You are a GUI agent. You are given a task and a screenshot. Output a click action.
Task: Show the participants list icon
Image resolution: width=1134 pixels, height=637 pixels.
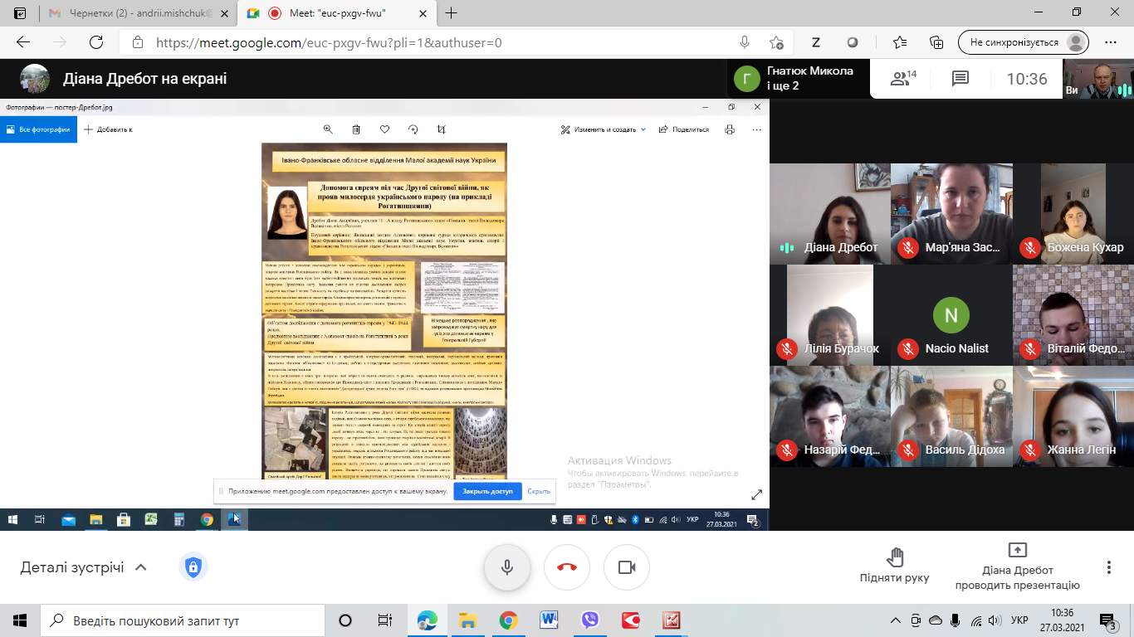[902, 79]
